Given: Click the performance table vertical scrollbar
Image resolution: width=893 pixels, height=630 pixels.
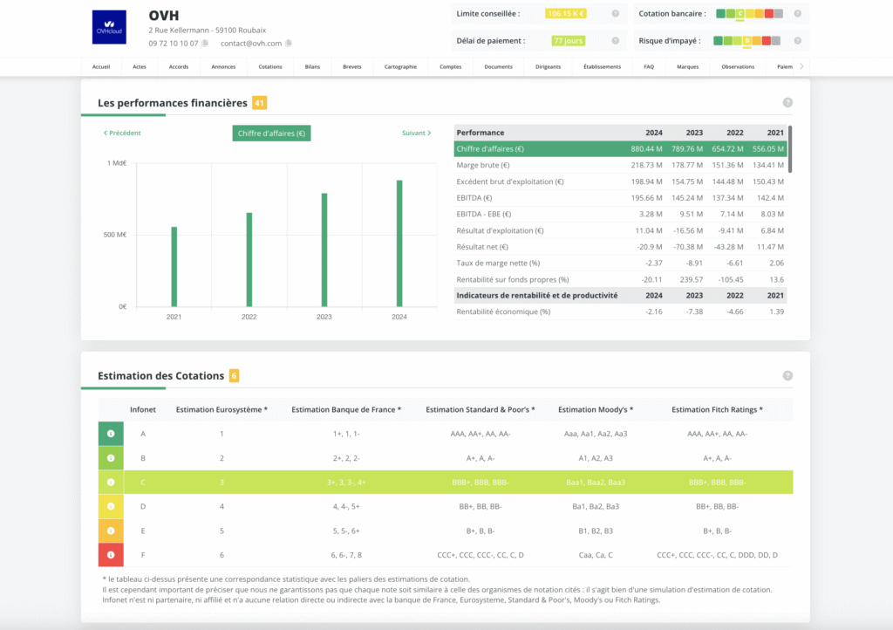Looking at the screenshot, I should coord(790,148).
